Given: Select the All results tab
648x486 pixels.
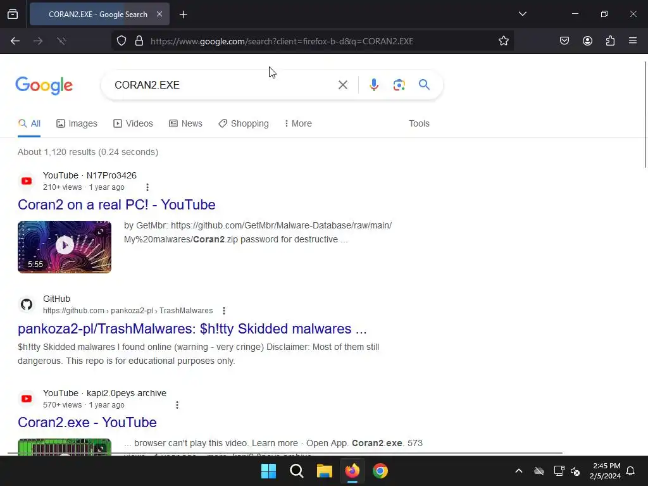Looking at the screenshot, I should [x=29, y=123].
